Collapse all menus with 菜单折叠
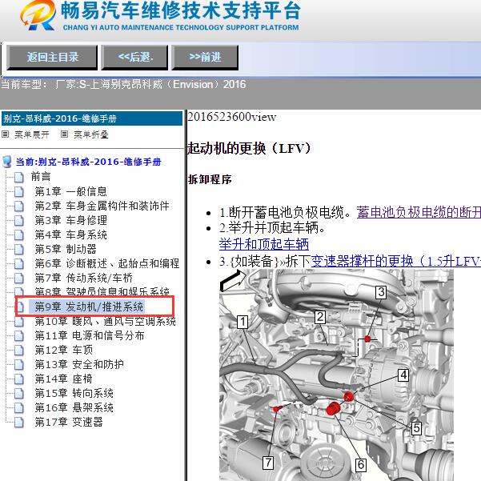Screen dimensions: 481x481 90,134
